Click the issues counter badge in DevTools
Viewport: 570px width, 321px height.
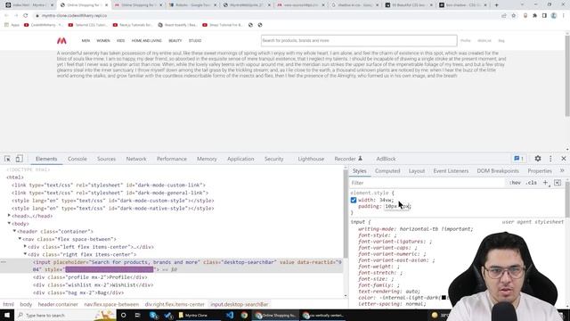point(518,159)
